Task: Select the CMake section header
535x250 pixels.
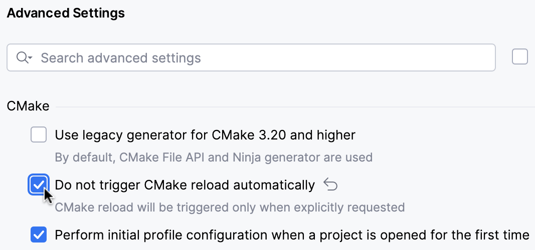Action: coord(28,106)
